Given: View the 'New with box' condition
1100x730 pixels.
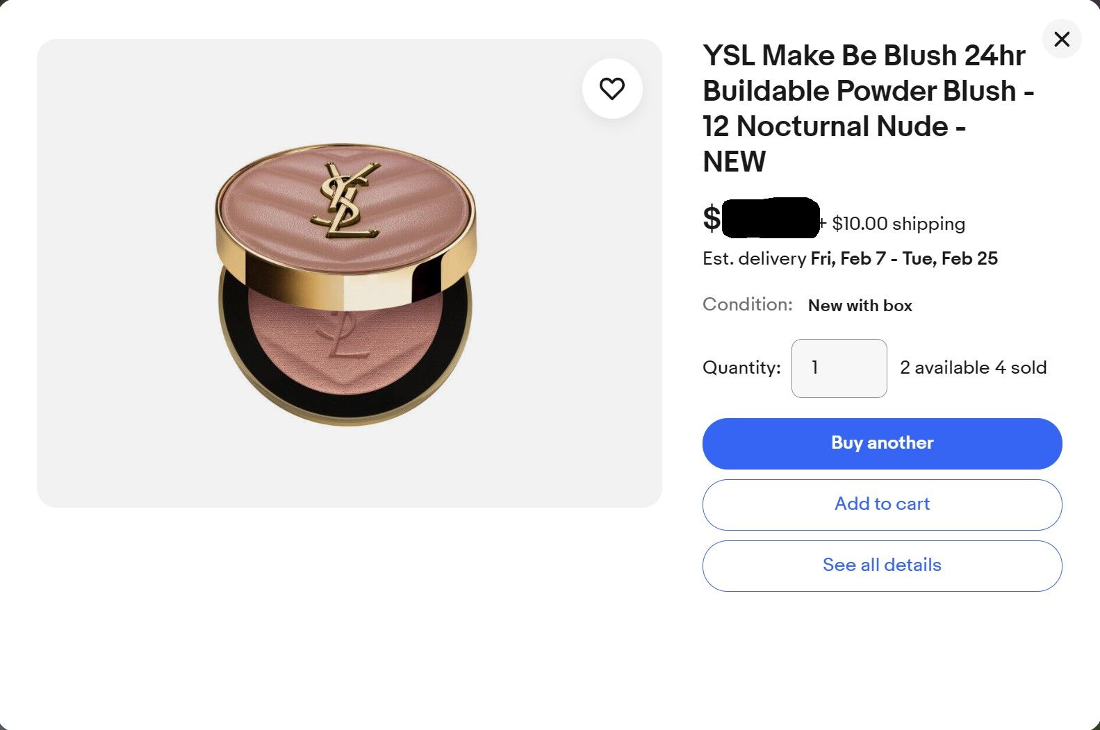Looking at the screenshot, I should pos(860,305).
